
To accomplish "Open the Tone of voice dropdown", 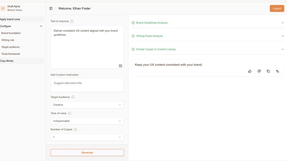I will click(87, 121).
